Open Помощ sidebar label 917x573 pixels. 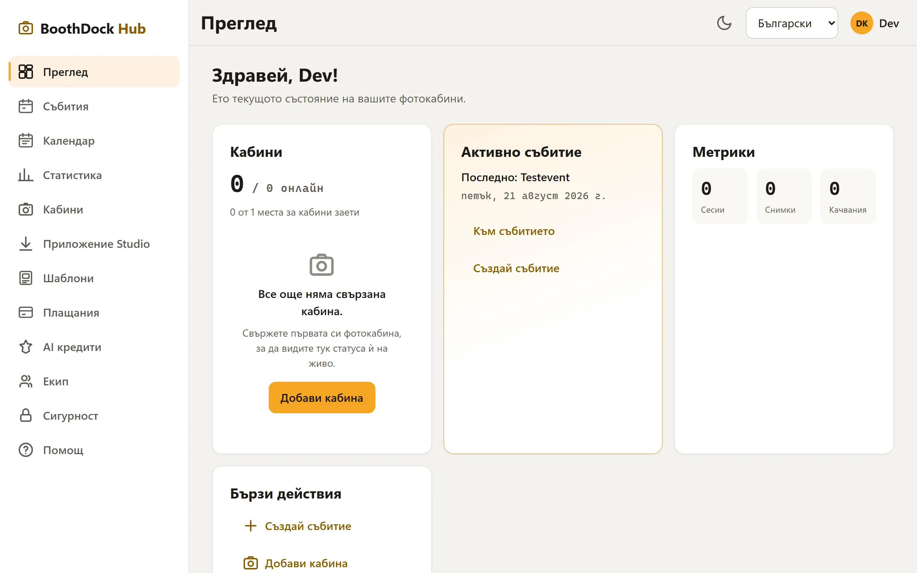coord(63,450)
